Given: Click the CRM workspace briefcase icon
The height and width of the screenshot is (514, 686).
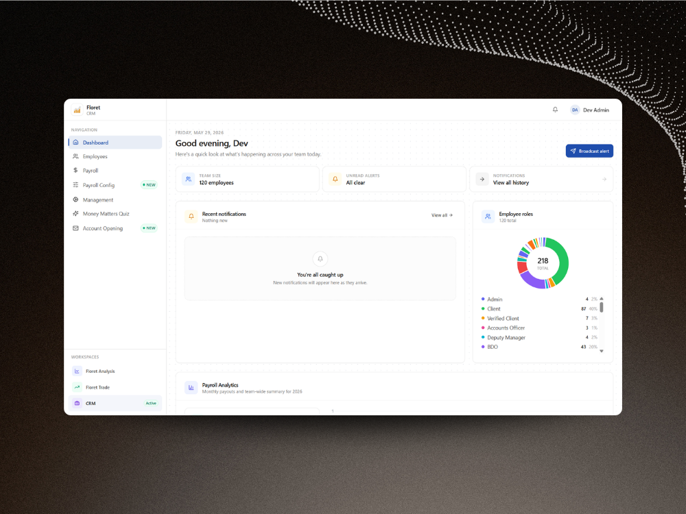Looking at the screenshot, I should 77,403.
